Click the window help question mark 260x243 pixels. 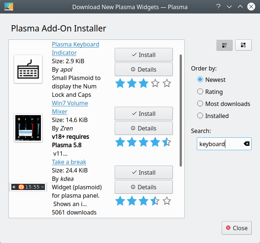point(218,7)
